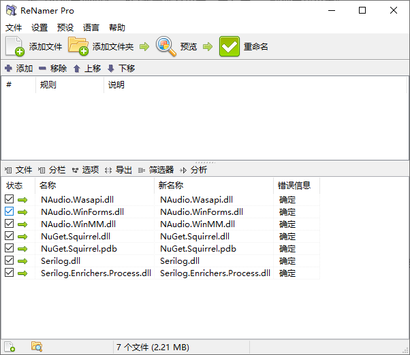Image resolution: width=410 pixels, height=355 pixels.
Task: Open the 设置 settings menu
Action: (x=40, y=27)
